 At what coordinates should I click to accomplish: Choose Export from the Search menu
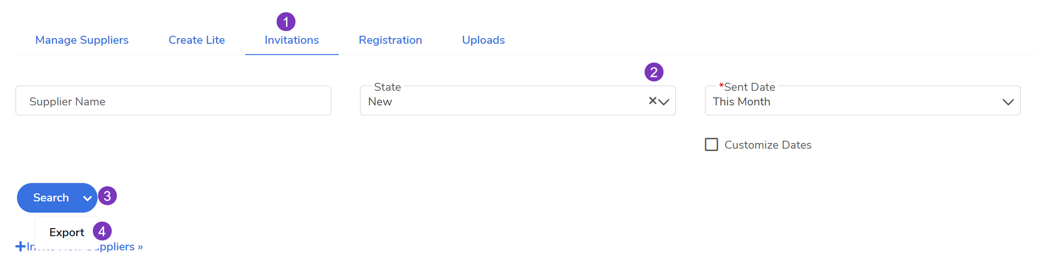coord(66,232)
